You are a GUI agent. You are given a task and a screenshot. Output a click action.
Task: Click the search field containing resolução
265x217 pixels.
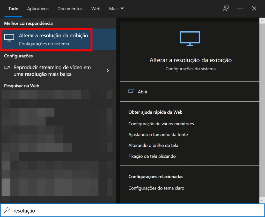click(x=129, y=210)
